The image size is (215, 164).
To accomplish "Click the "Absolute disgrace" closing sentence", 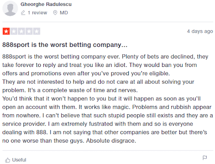I will 111,141.
